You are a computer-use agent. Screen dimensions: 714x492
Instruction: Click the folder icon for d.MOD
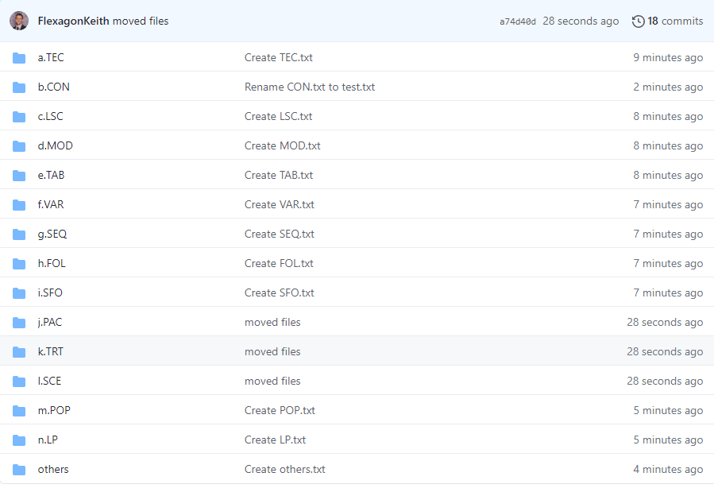pyautogui.click(x=19, y=145)
